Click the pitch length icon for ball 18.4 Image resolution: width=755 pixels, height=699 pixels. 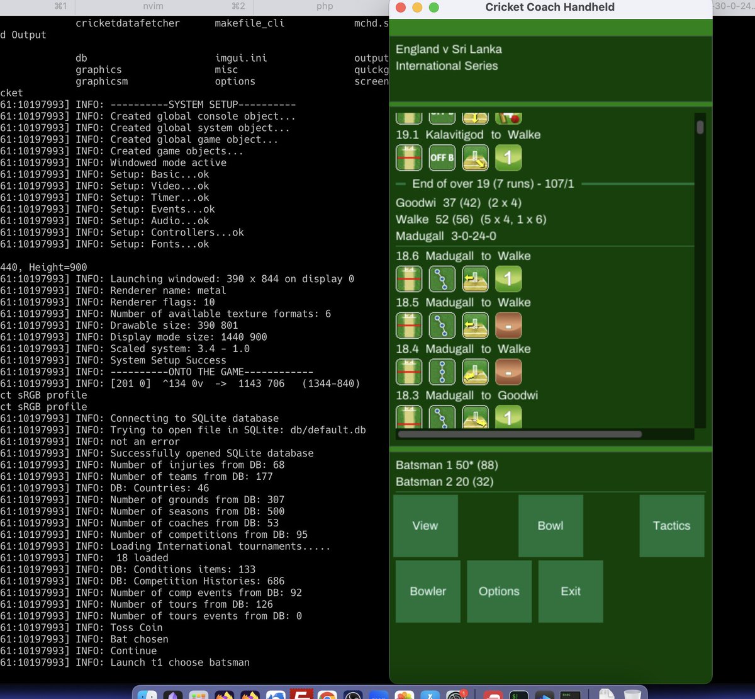[409, 372]
